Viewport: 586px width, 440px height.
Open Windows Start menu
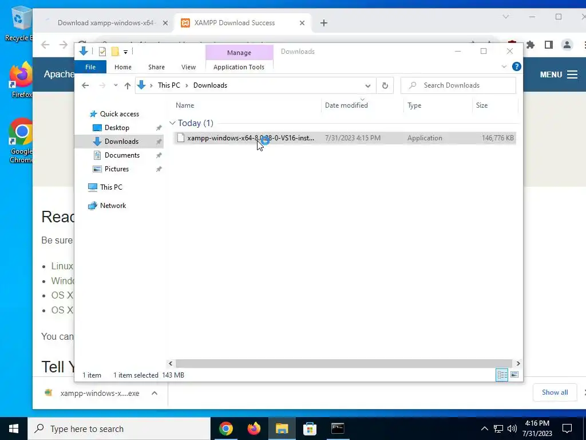tap(14, 429)
